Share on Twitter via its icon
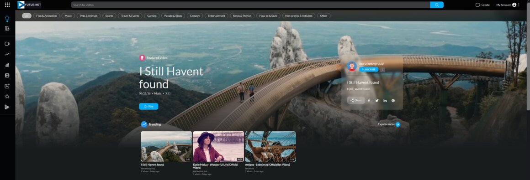Screen dimensions: 530x180 (377, 100)
